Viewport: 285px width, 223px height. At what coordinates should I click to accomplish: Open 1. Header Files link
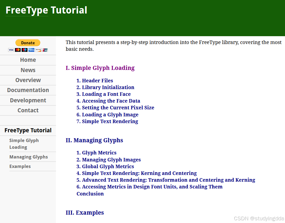click(x=95, y=80)
